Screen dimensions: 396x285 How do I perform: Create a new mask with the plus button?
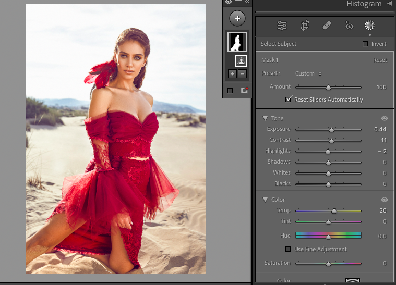pyautogui.click(x=237, y=18)
